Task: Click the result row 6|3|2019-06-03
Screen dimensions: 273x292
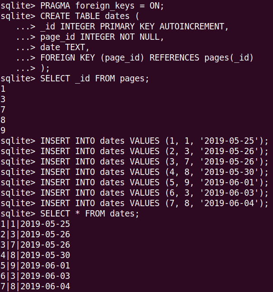Action: 35,276
